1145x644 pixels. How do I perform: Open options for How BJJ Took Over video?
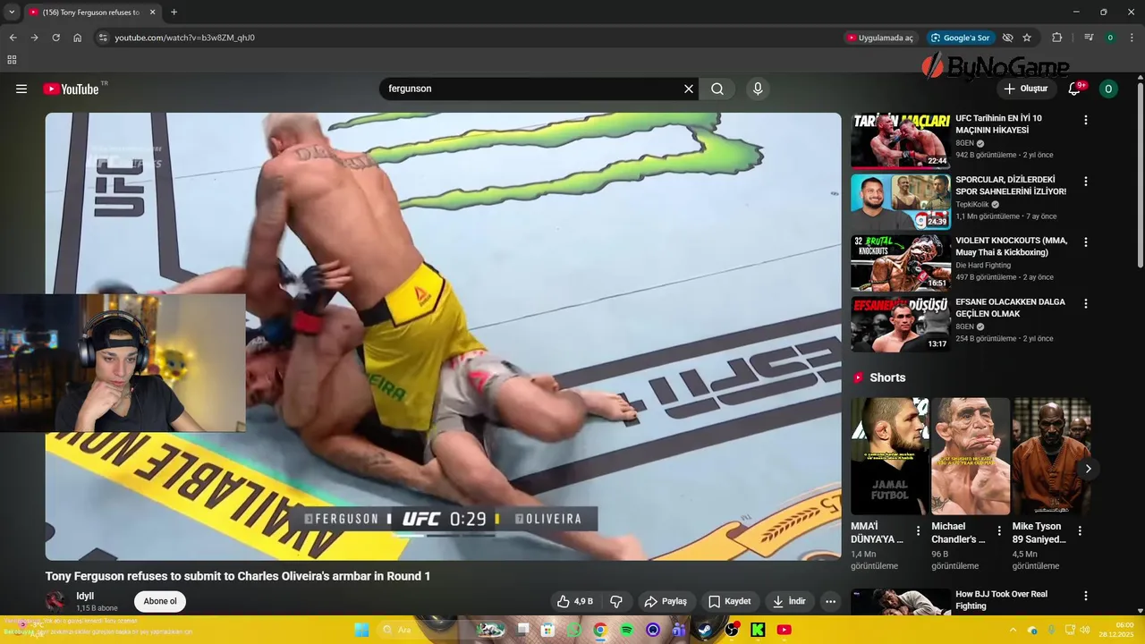1086,596
